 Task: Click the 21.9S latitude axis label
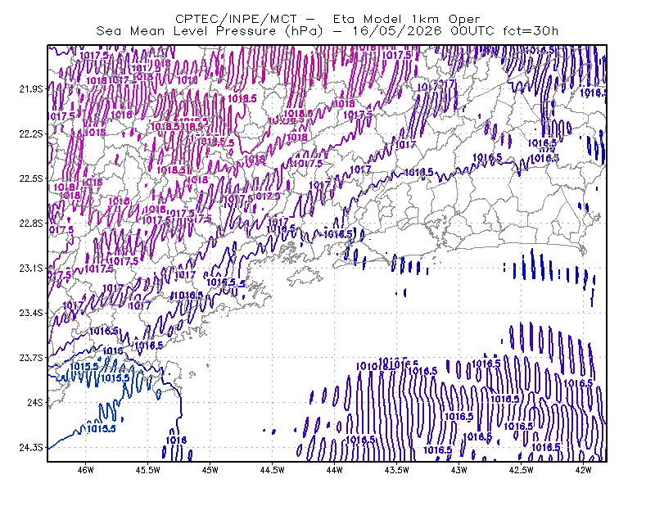pos(31,89)
